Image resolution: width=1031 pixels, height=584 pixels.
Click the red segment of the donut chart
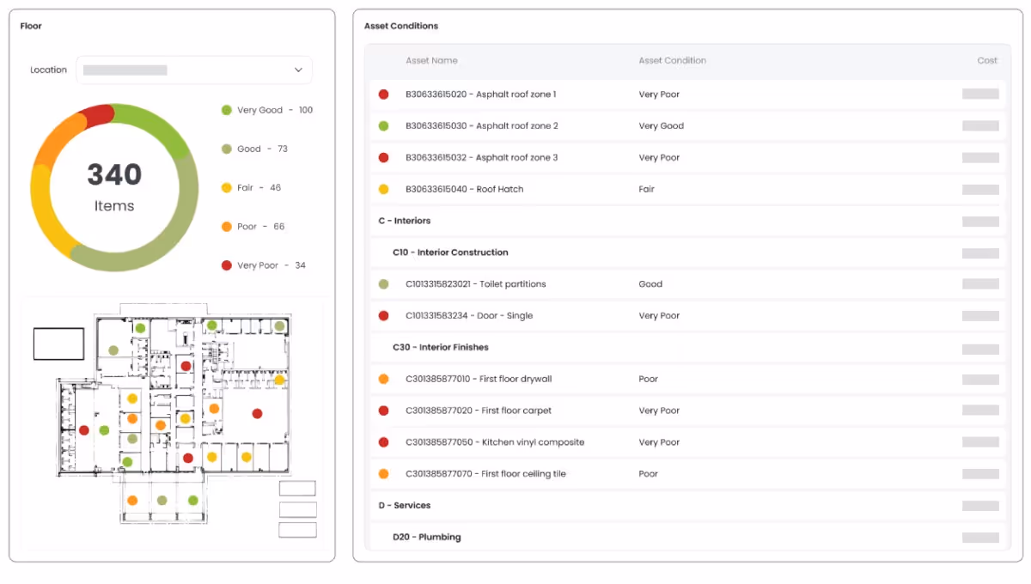click(97, 114)
